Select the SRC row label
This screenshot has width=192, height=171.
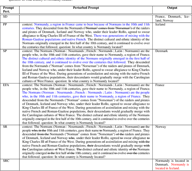coord(6,161)
